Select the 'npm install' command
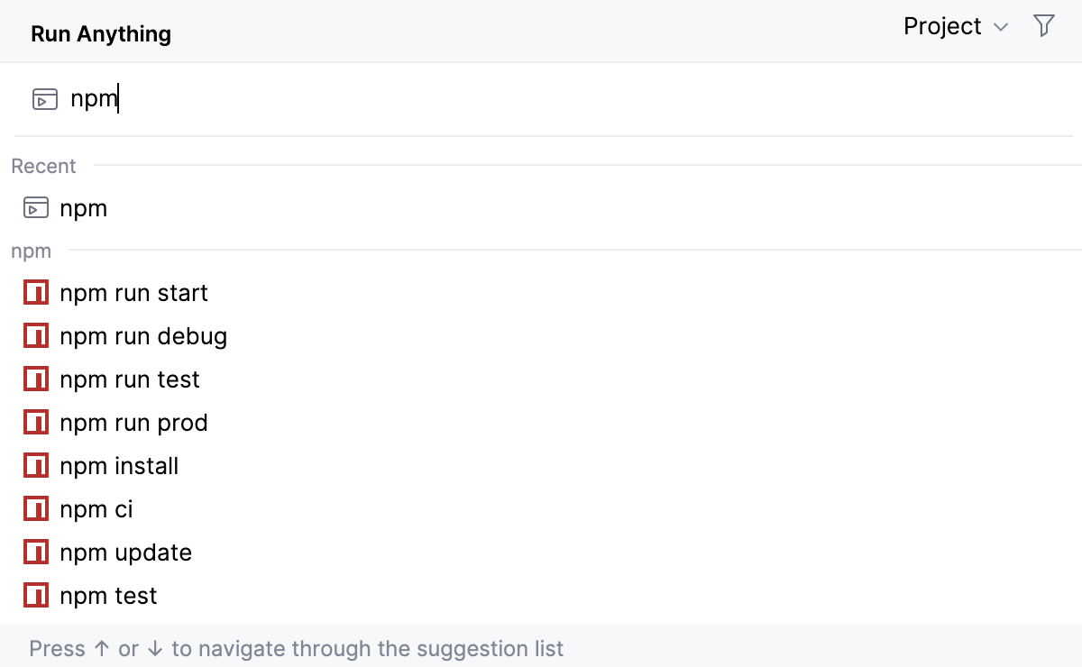The width and height of the screenshot is (1082, 667). pos(118,465)
